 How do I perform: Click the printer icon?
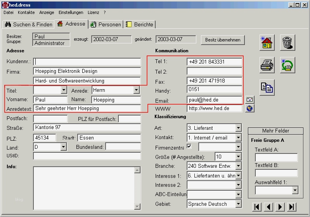point(267,65)
